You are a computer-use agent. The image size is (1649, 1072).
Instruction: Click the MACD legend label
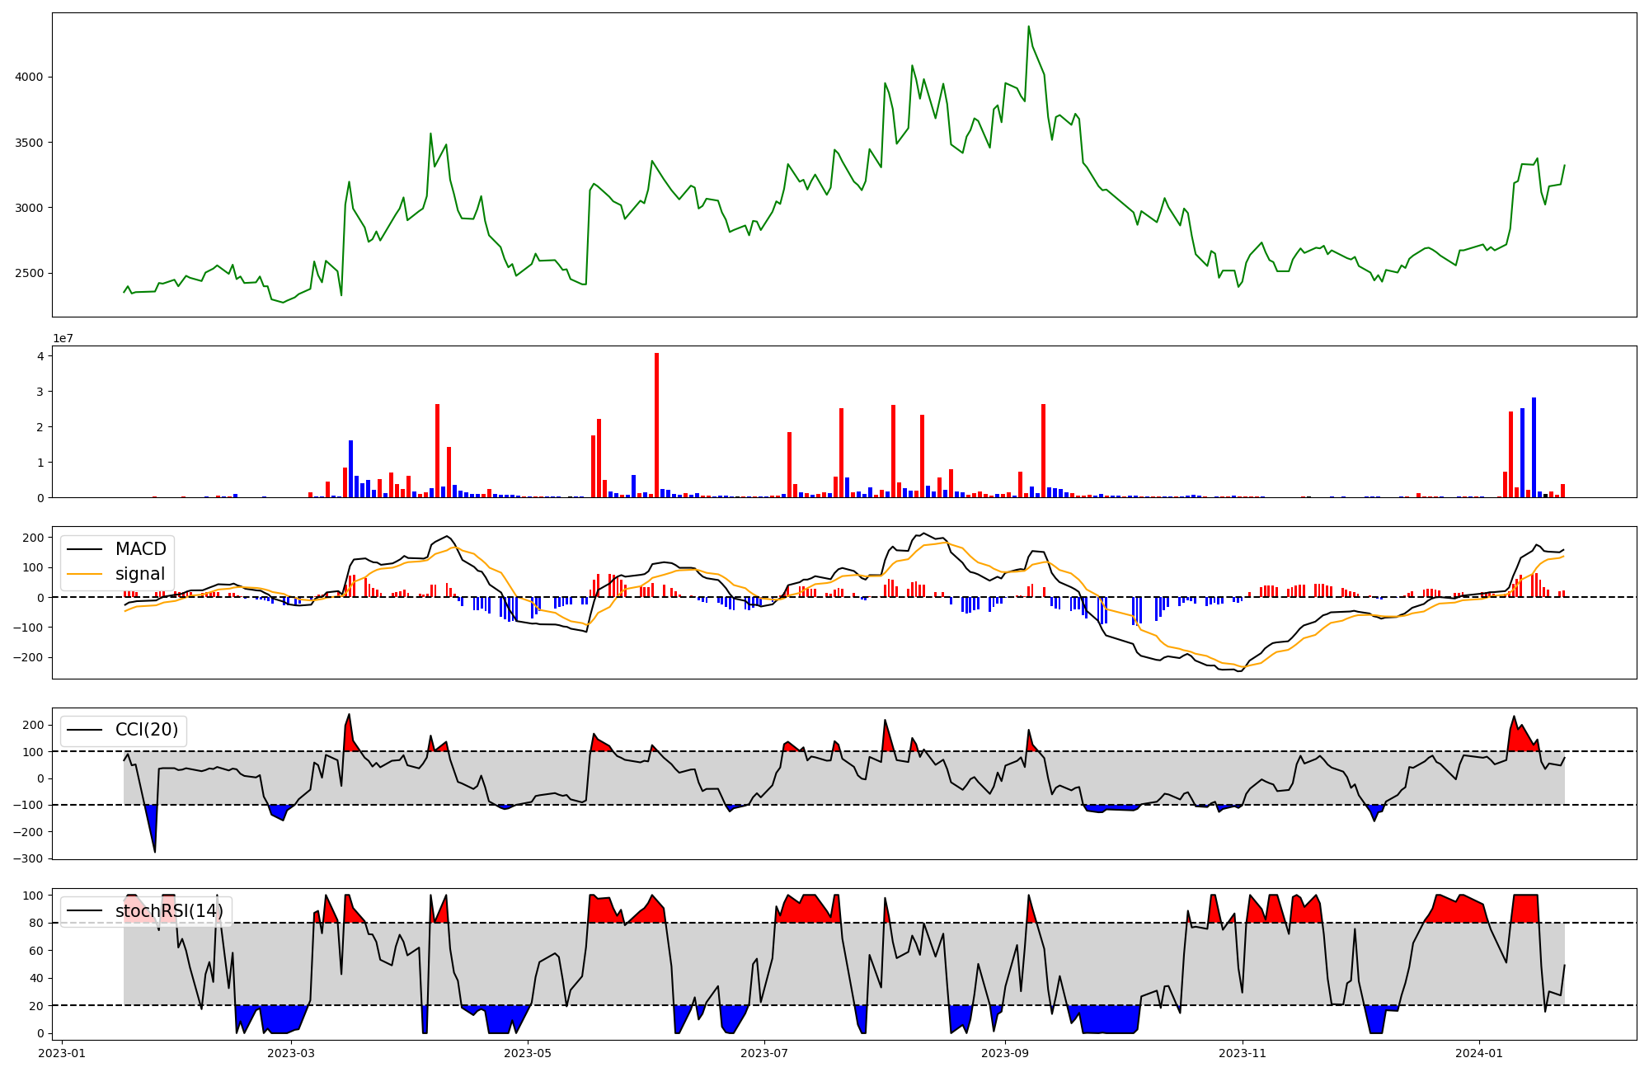tap(140, 549)
